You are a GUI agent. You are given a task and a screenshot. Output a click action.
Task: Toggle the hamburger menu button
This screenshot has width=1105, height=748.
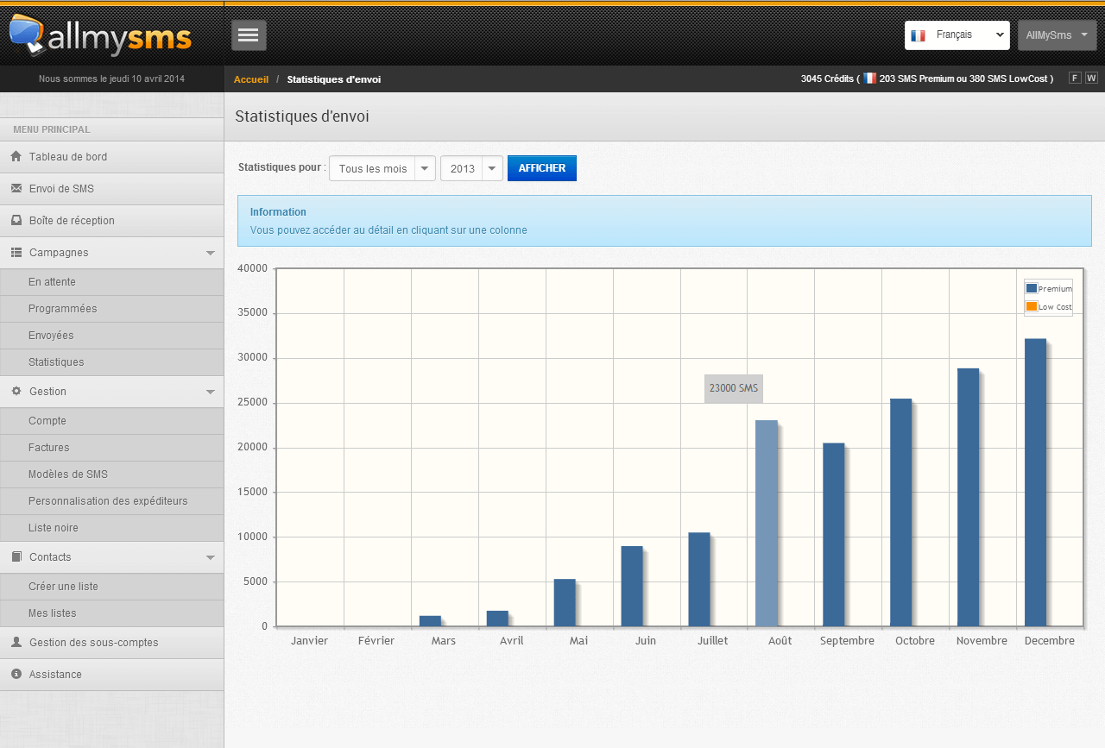249,35
